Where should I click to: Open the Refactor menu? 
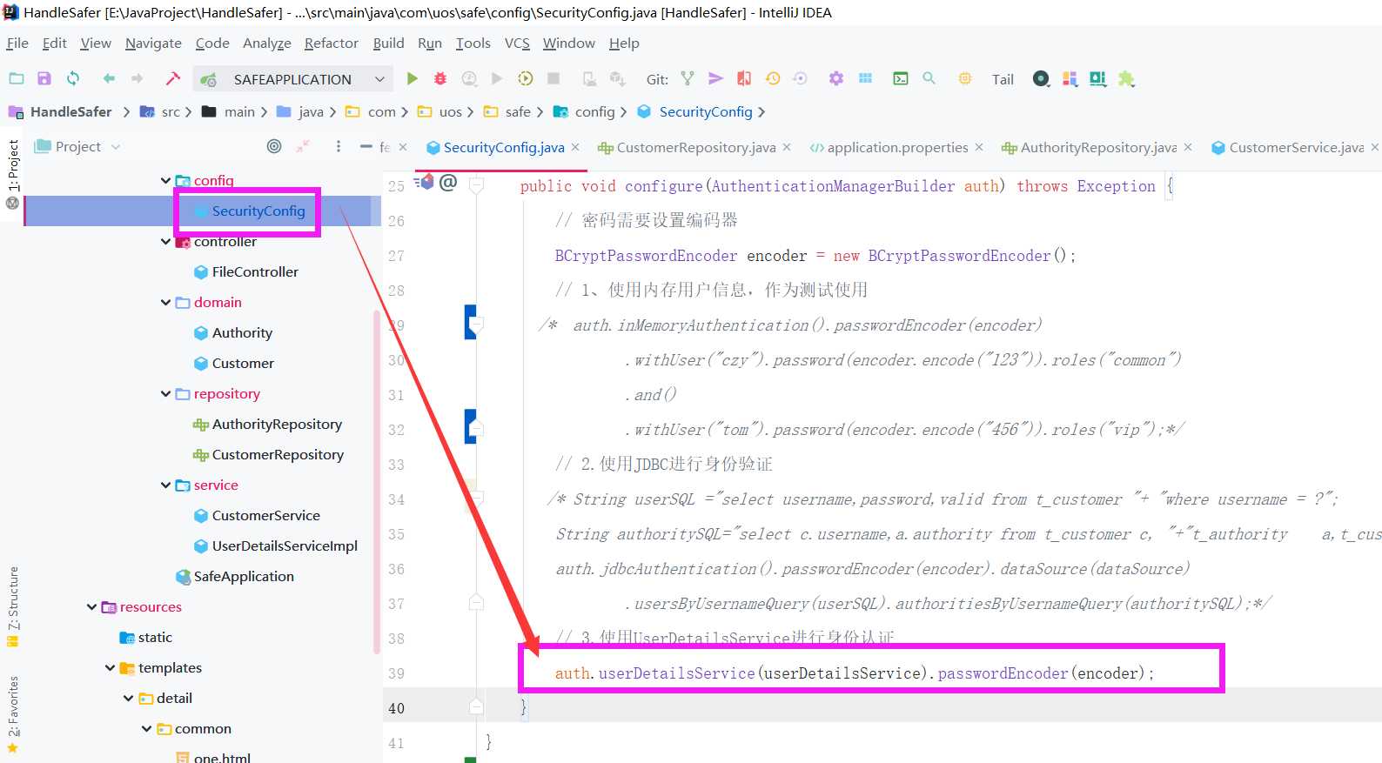pos(331,43)
